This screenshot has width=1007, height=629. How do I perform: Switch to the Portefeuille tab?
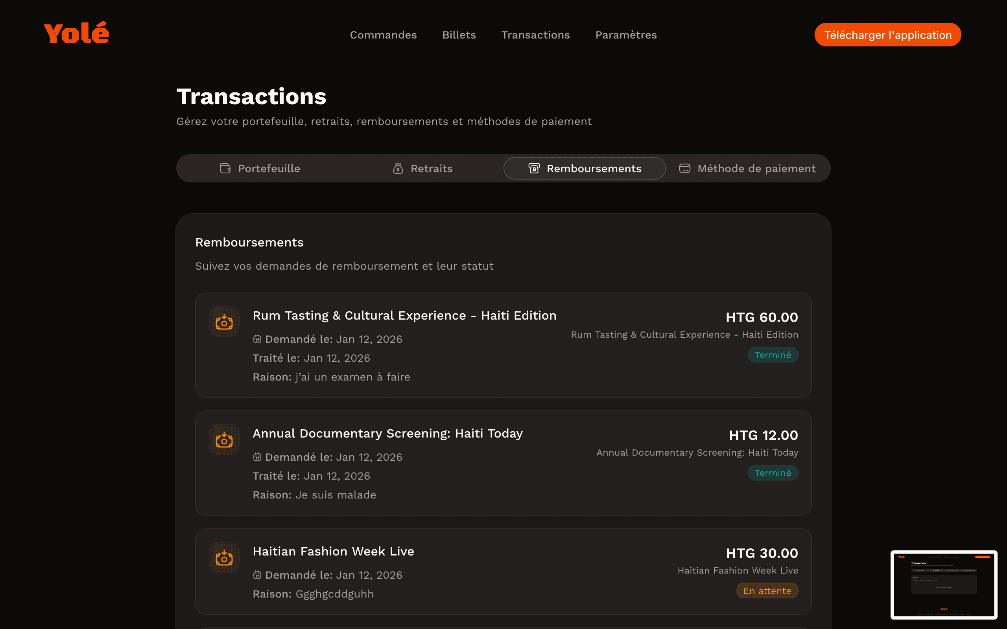click(x=269, y=169)
